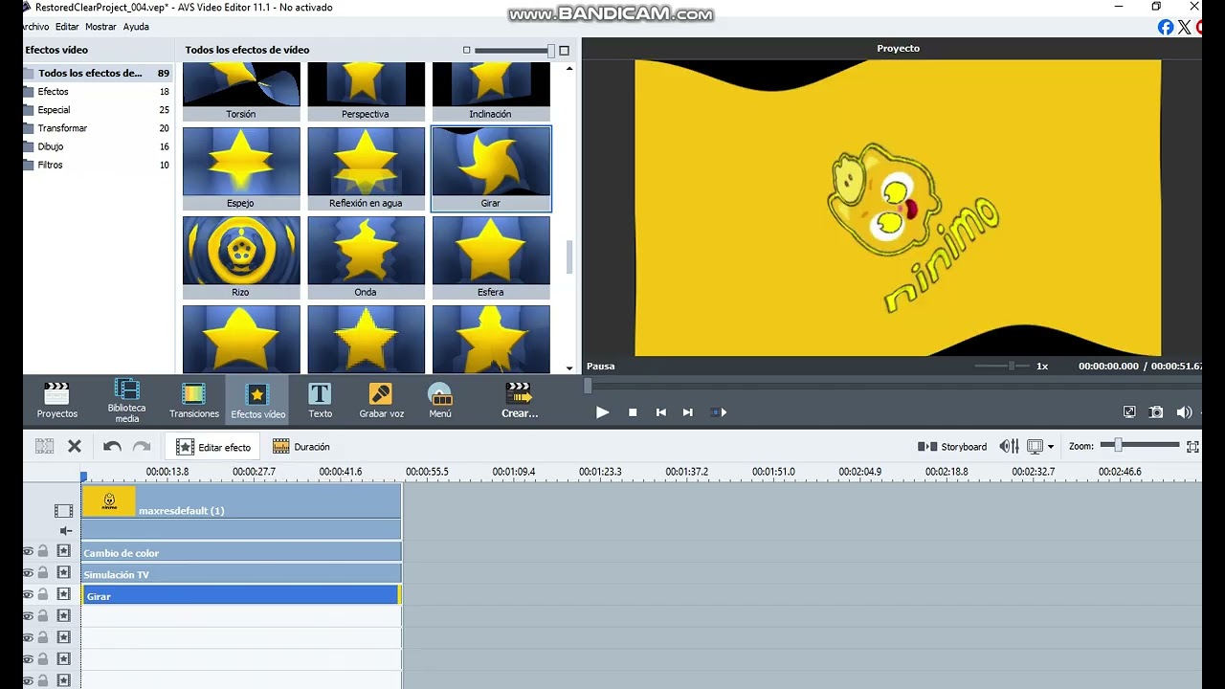1225x689 pixels.
Task: Click the Duración button
Action: pyautogui.click(x=301, y=447)
